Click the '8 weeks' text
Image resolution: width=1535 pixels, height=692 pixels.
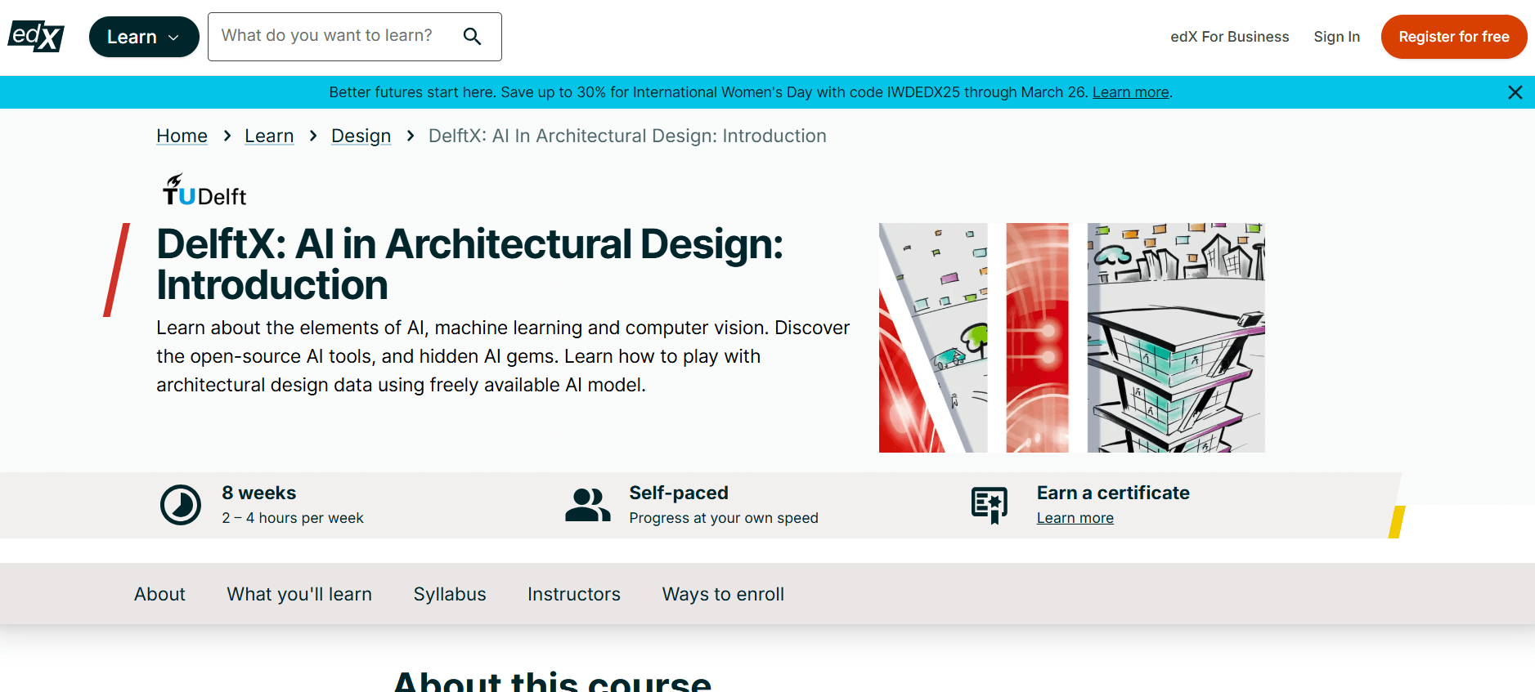(259, 493)
